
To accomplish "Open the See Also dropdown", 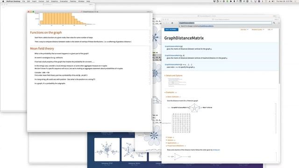I will coord(244,29).
